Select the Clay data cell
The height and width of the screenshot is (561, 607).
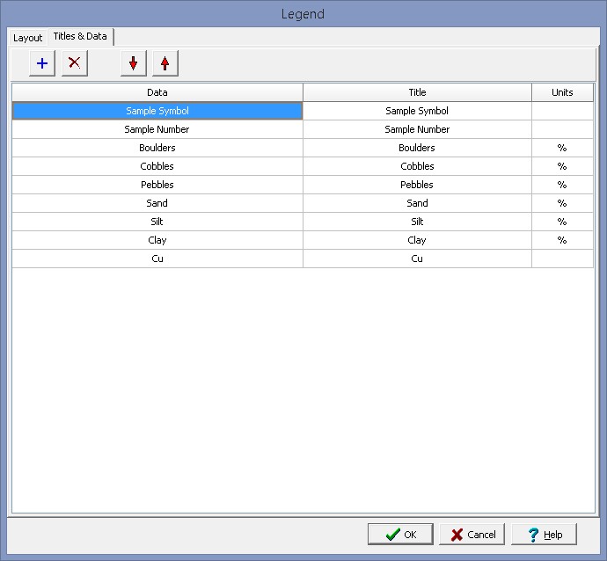tap(157, 240)
